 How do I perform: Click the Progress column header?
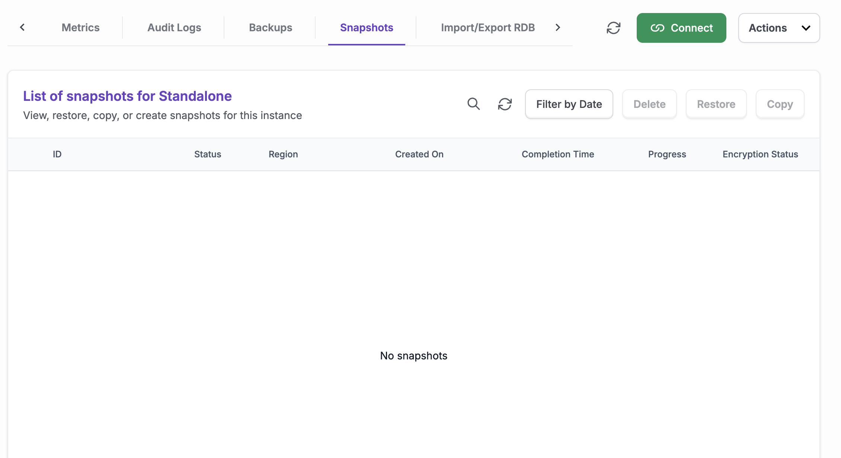point(667,154)
